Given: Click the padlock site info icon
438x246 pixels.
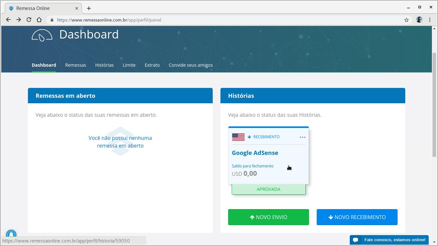Looking at the screenshot, I should tap(52, 20).
